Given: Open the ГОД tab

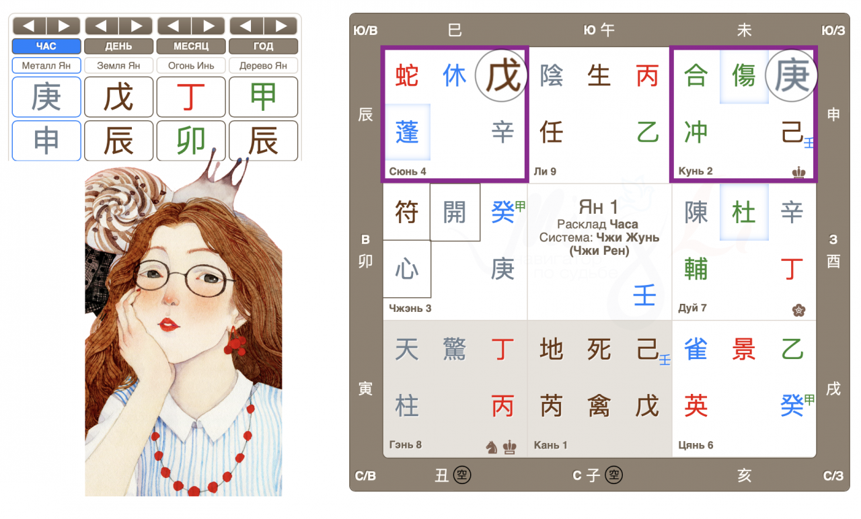Looking at the screenshot, I should 263,46.
